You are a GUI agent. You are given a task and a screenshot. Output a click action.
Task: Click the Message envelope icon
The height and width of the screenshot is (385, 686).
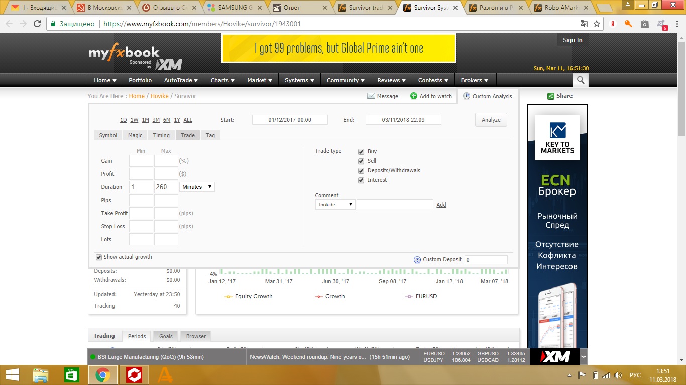371,96
